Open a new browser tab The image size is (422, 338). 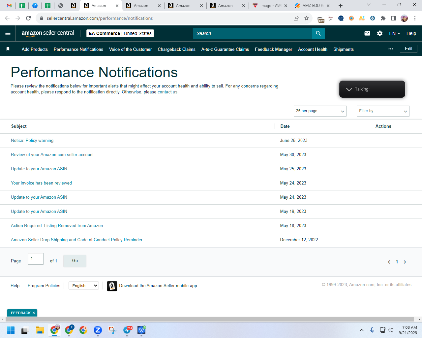click(x=341, y=6)
